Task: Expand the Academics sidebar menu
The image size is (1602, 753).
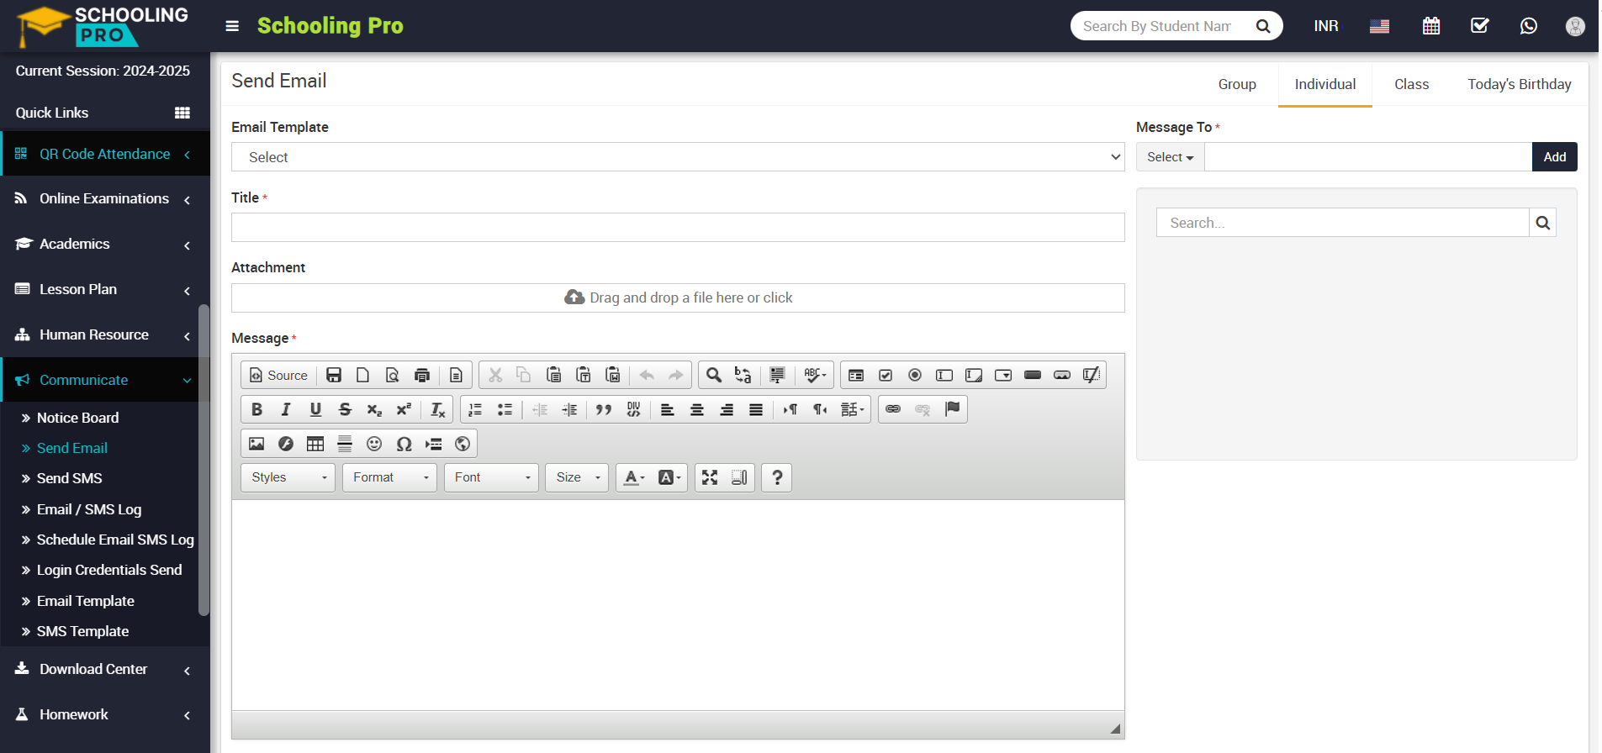Action: [x=105, y=244]
